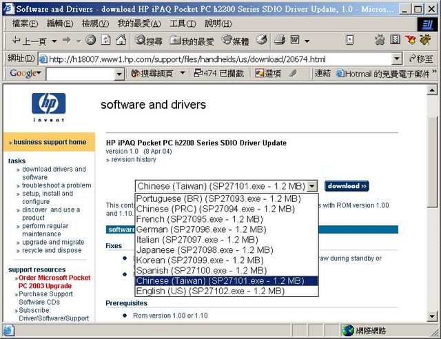This screenshot has width=441, height=339.
Task: Click the hourglass document toolbar icon
Action: point(395,40)
